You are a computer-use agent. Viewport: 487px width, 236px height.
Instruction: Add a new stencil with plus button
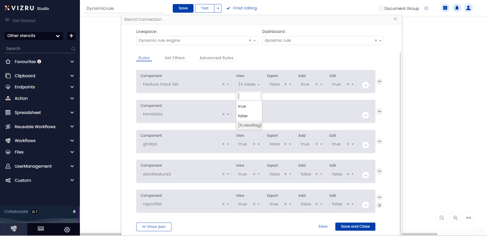[x=71, y=36]
